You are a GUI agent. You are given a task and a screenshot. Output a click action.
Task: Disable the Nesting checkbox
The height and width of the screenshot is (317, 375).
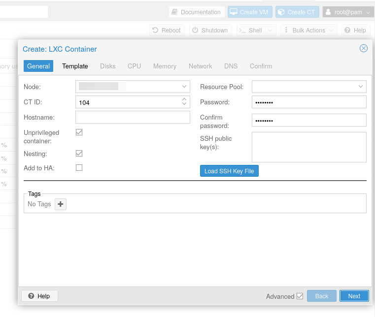click(x=79, y=154)
